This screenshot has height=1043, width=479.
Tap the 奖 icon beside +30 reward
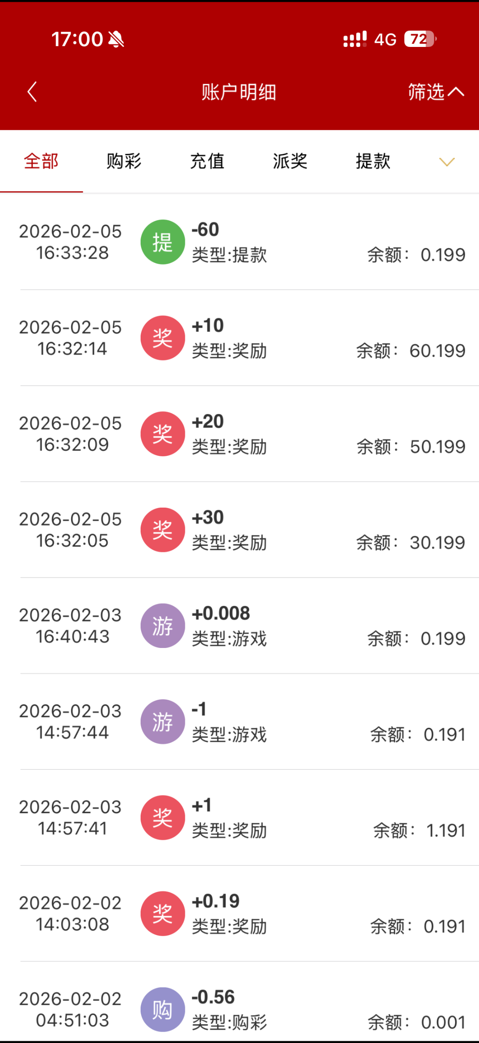(x=163, y=530)
